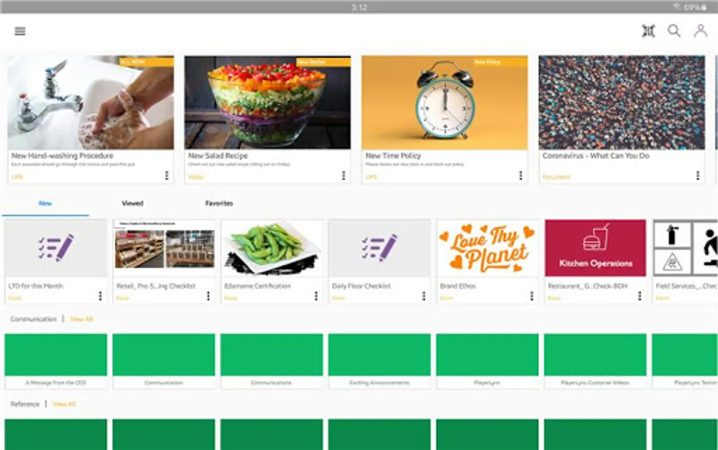Open the Communications folder tile
This screenshot has height=450, width=718.
271,361
